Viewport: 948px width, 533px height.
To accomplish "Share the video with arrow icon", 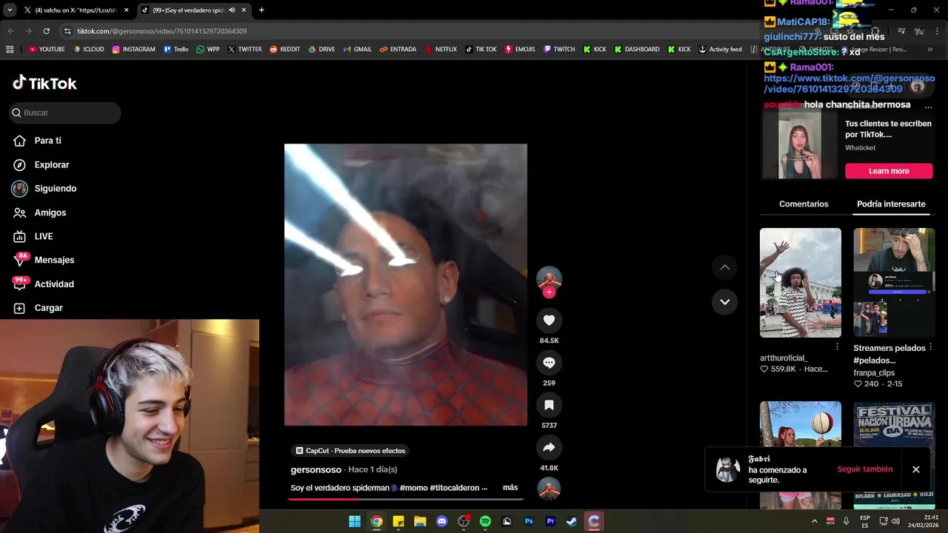I will (x=549, y=447).
